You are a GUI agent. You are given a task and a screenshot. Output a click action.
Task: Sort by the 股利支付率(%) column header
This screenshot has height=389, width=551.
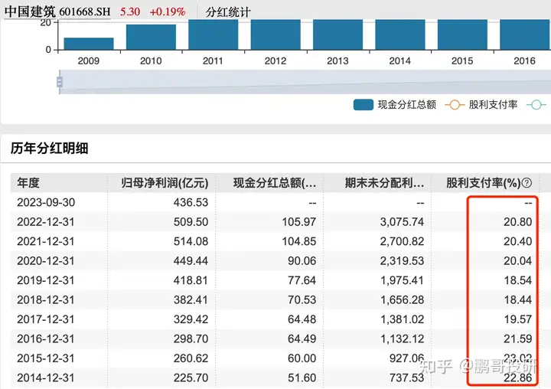pyautogui.click(x=483, y=183)
